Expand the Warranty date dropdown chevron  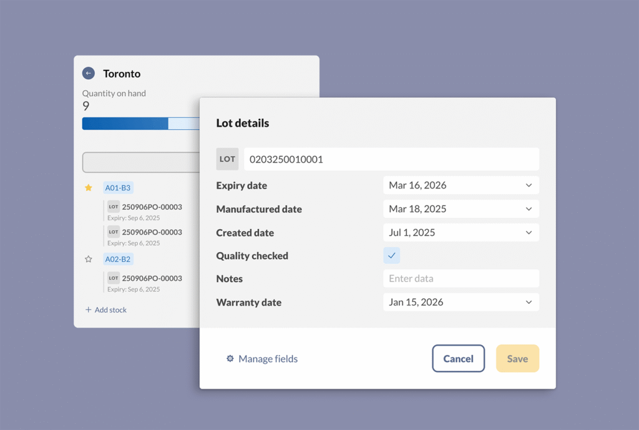click(528, 302)
